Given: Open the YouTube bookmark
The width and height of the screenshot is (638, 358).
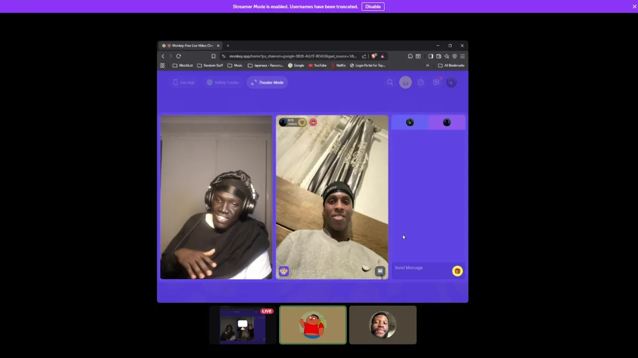Looking at the screenshot, I should tap(318, 66).
